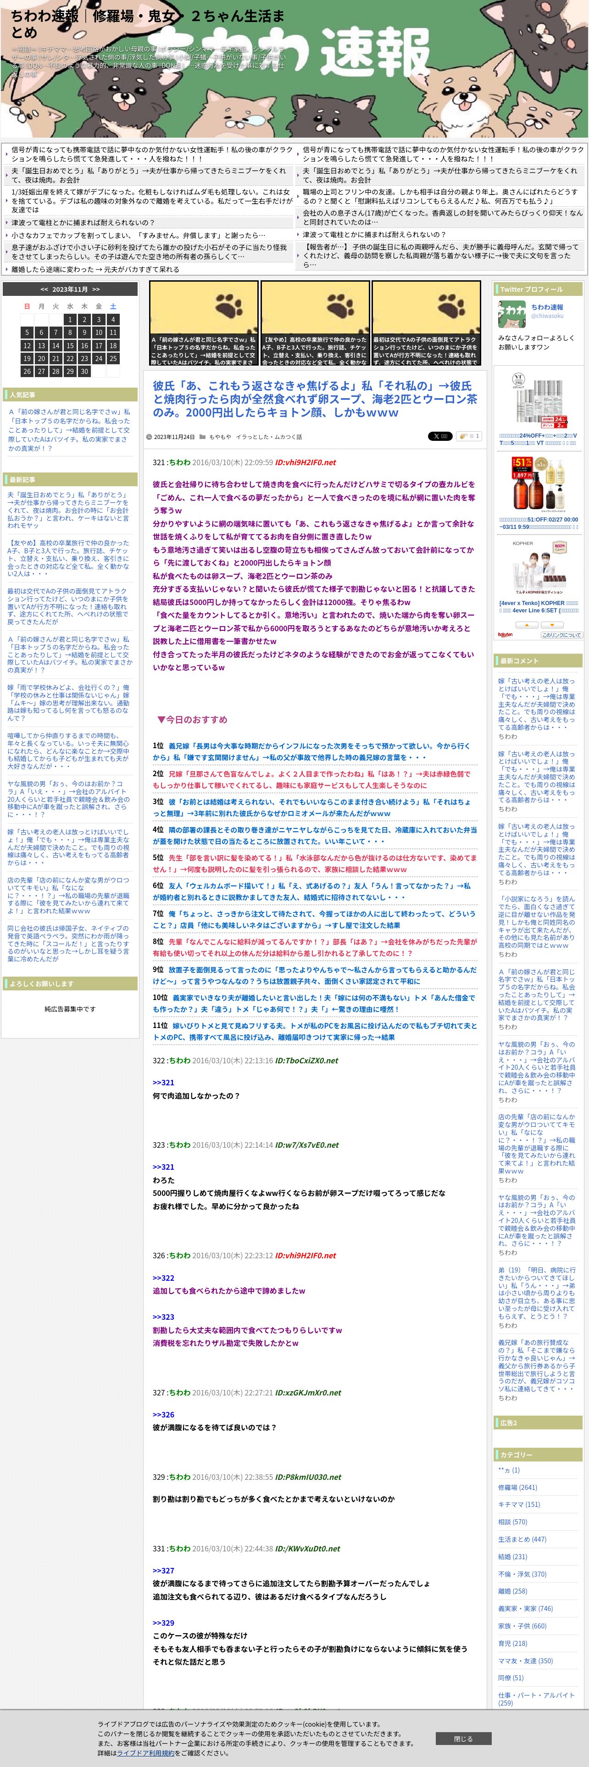Click the >>326 anchor in reply 327
This screenshot has width=589, height=1767.
pos(163,1414)
